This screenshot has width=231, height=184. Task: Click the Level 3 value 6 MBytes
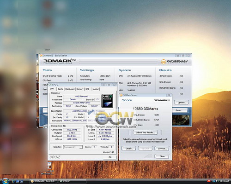pyautogui.click(x=105, y=139)
